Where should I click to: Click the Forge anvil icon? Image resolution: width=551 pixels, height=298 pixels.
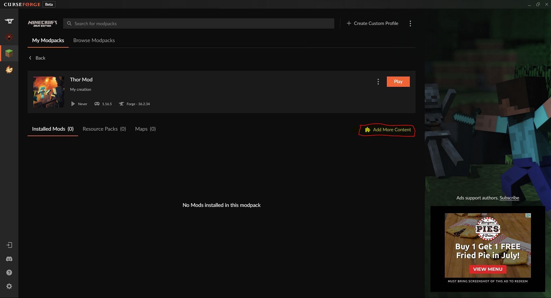click(121, 104)
